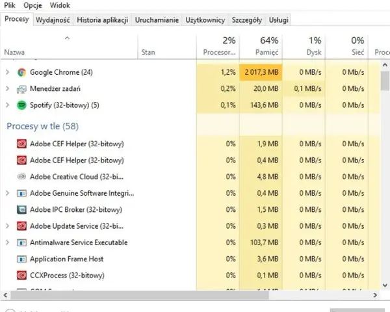Click Spotify's 143,6 MB memory value
Viewport: 390px width, 312px height.
(264, 105)
